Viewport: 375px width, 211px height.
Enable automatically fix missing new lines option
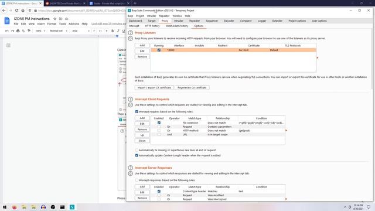tap(137, 150)
